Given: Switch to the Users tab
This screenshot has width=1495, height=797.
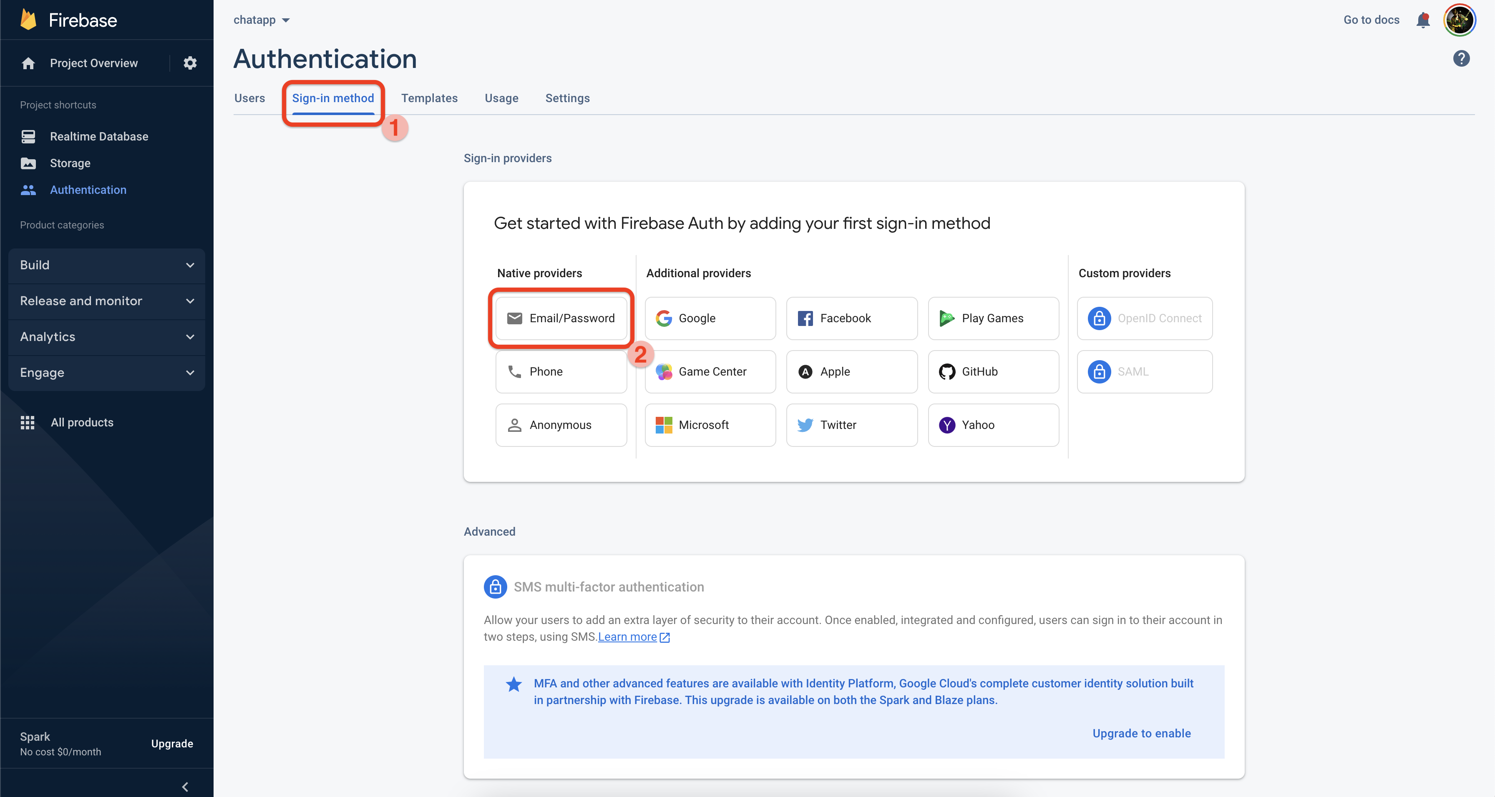Looking at the screenshot, I should [249, 98].
